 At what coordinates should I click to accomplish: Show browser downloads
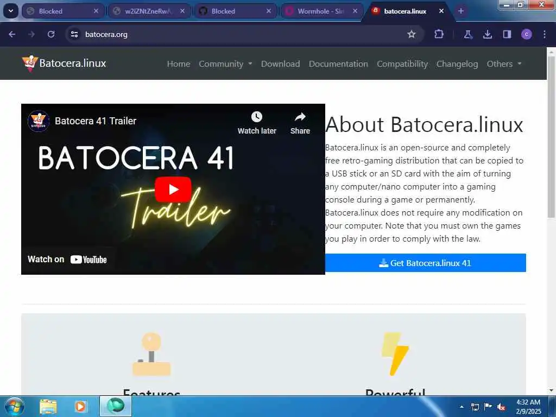click(488, 34)
